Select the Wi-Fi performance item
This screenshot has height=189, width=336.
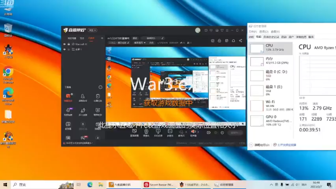point(270,105)
